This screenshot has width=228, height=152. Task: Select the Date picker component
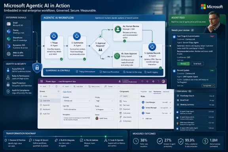coord(125,113)
